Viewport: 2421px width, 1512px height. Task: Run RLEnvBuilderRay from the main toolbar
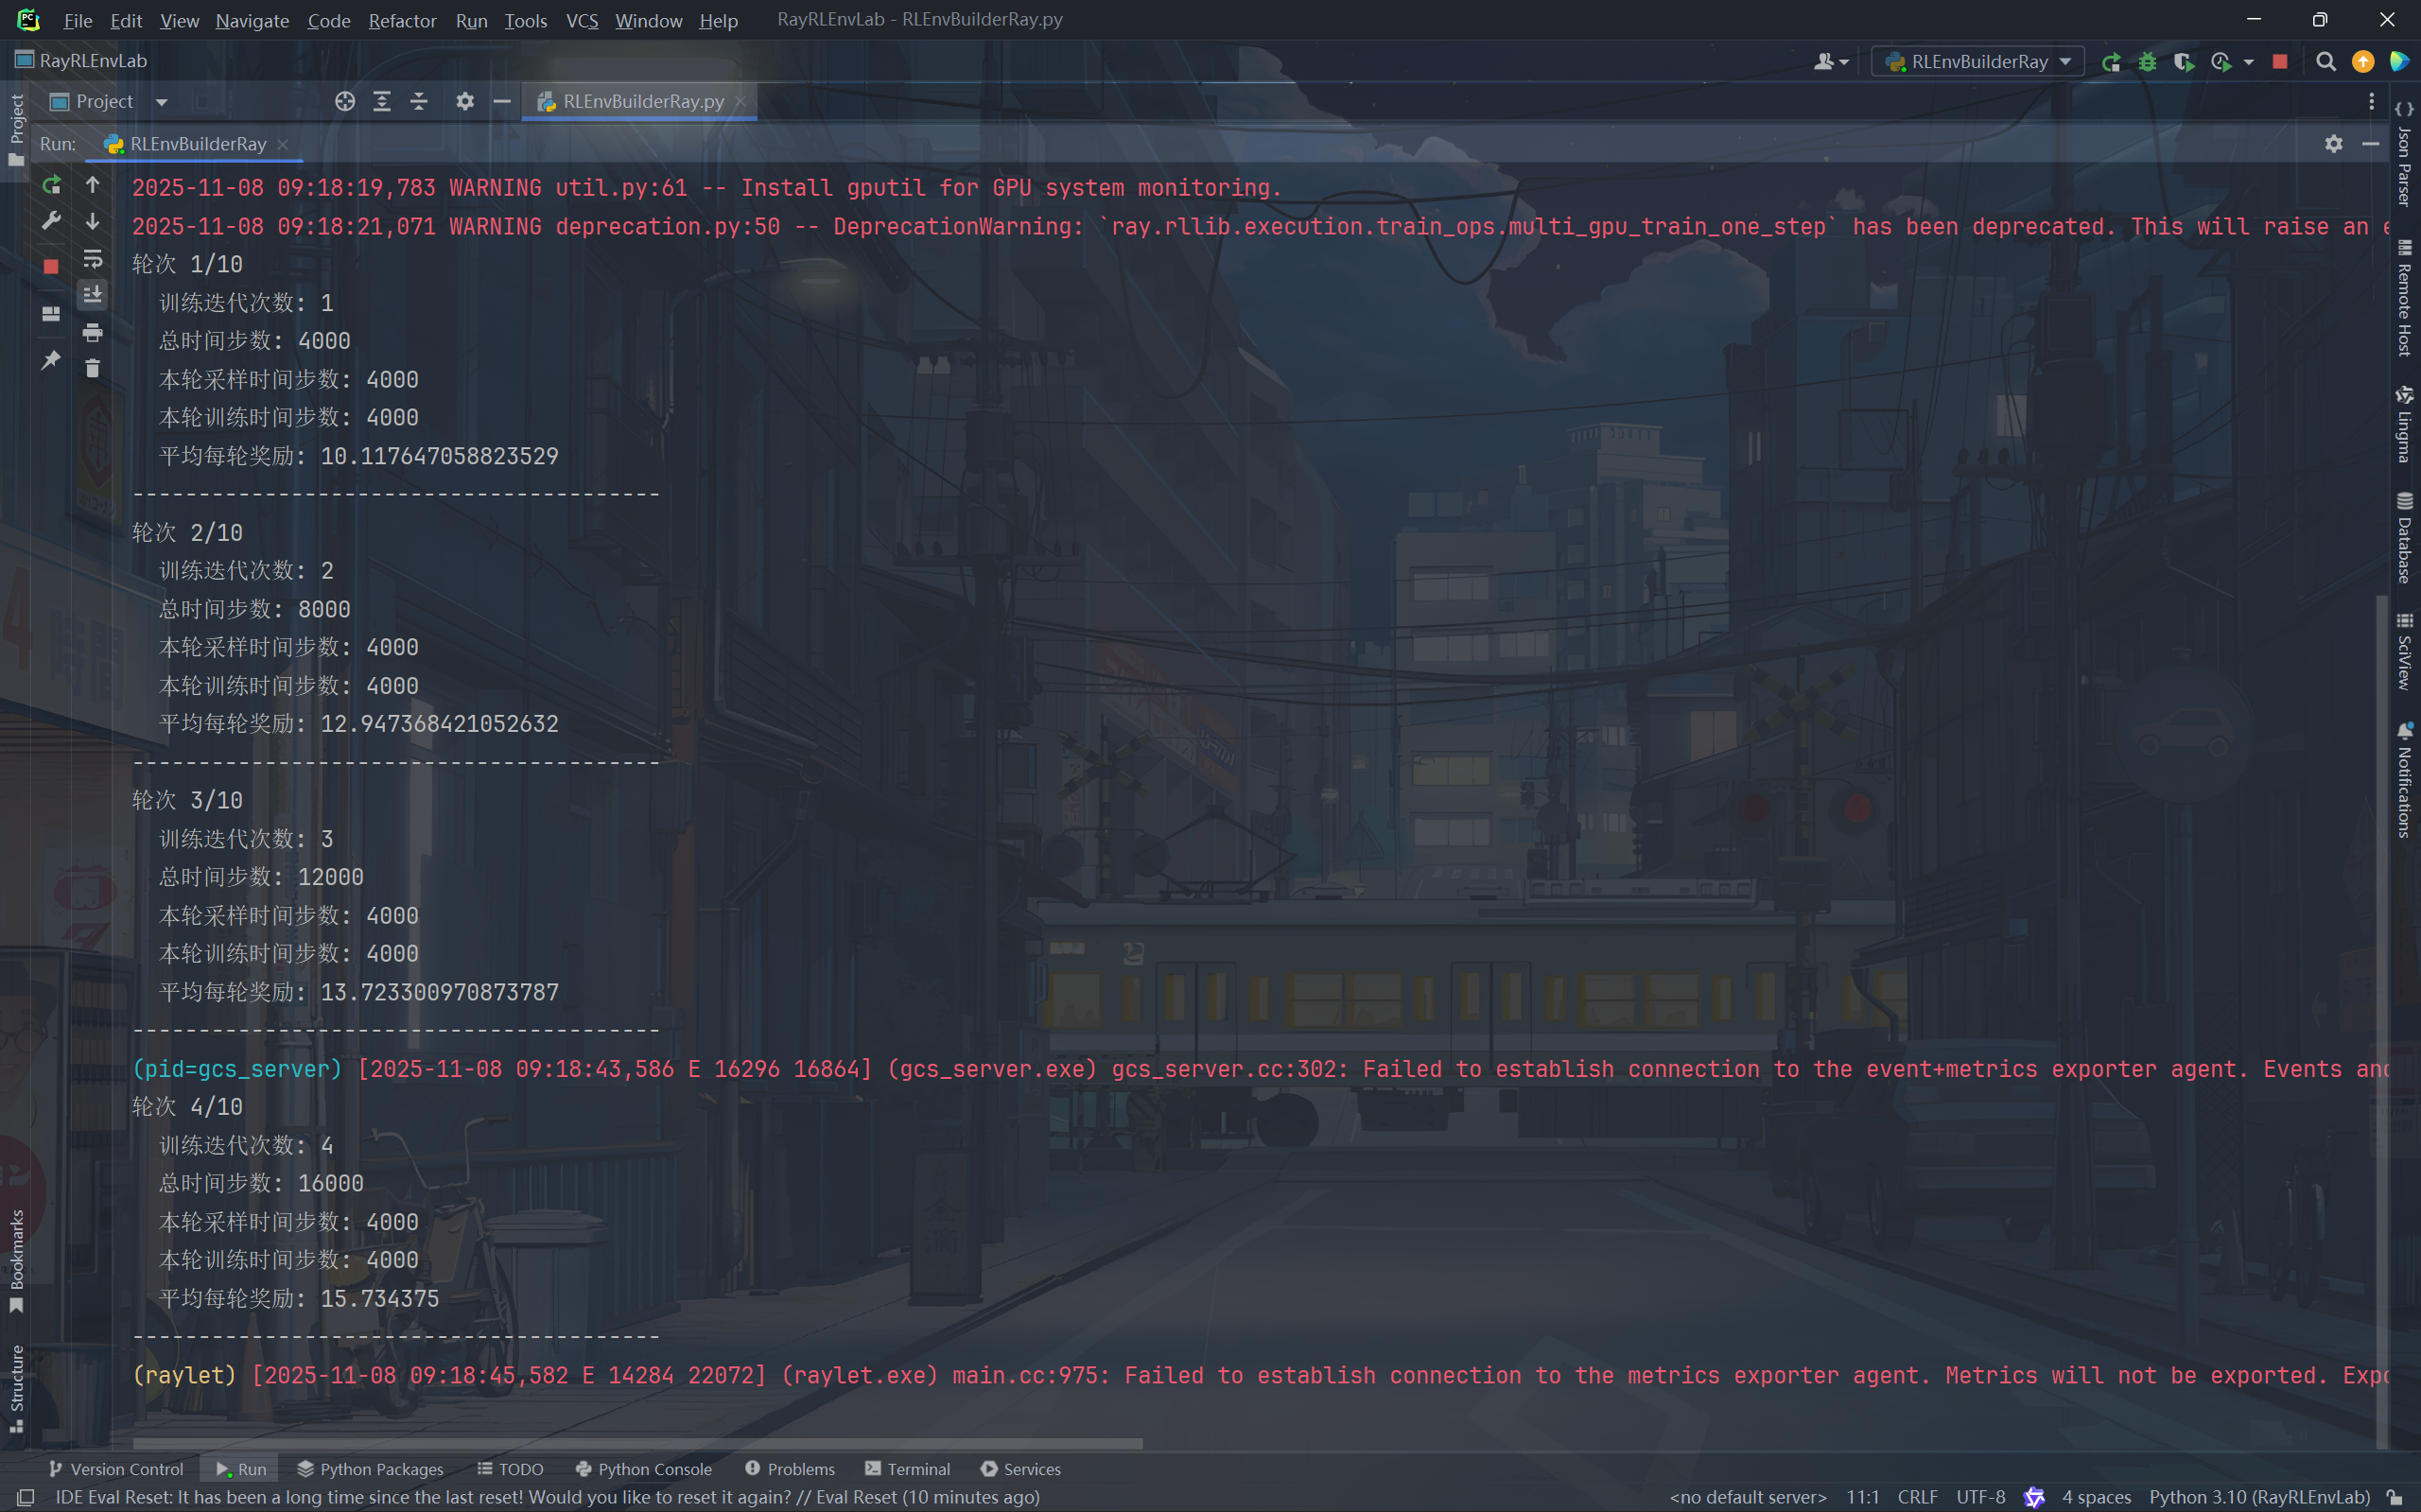[x=2111, y=62]
